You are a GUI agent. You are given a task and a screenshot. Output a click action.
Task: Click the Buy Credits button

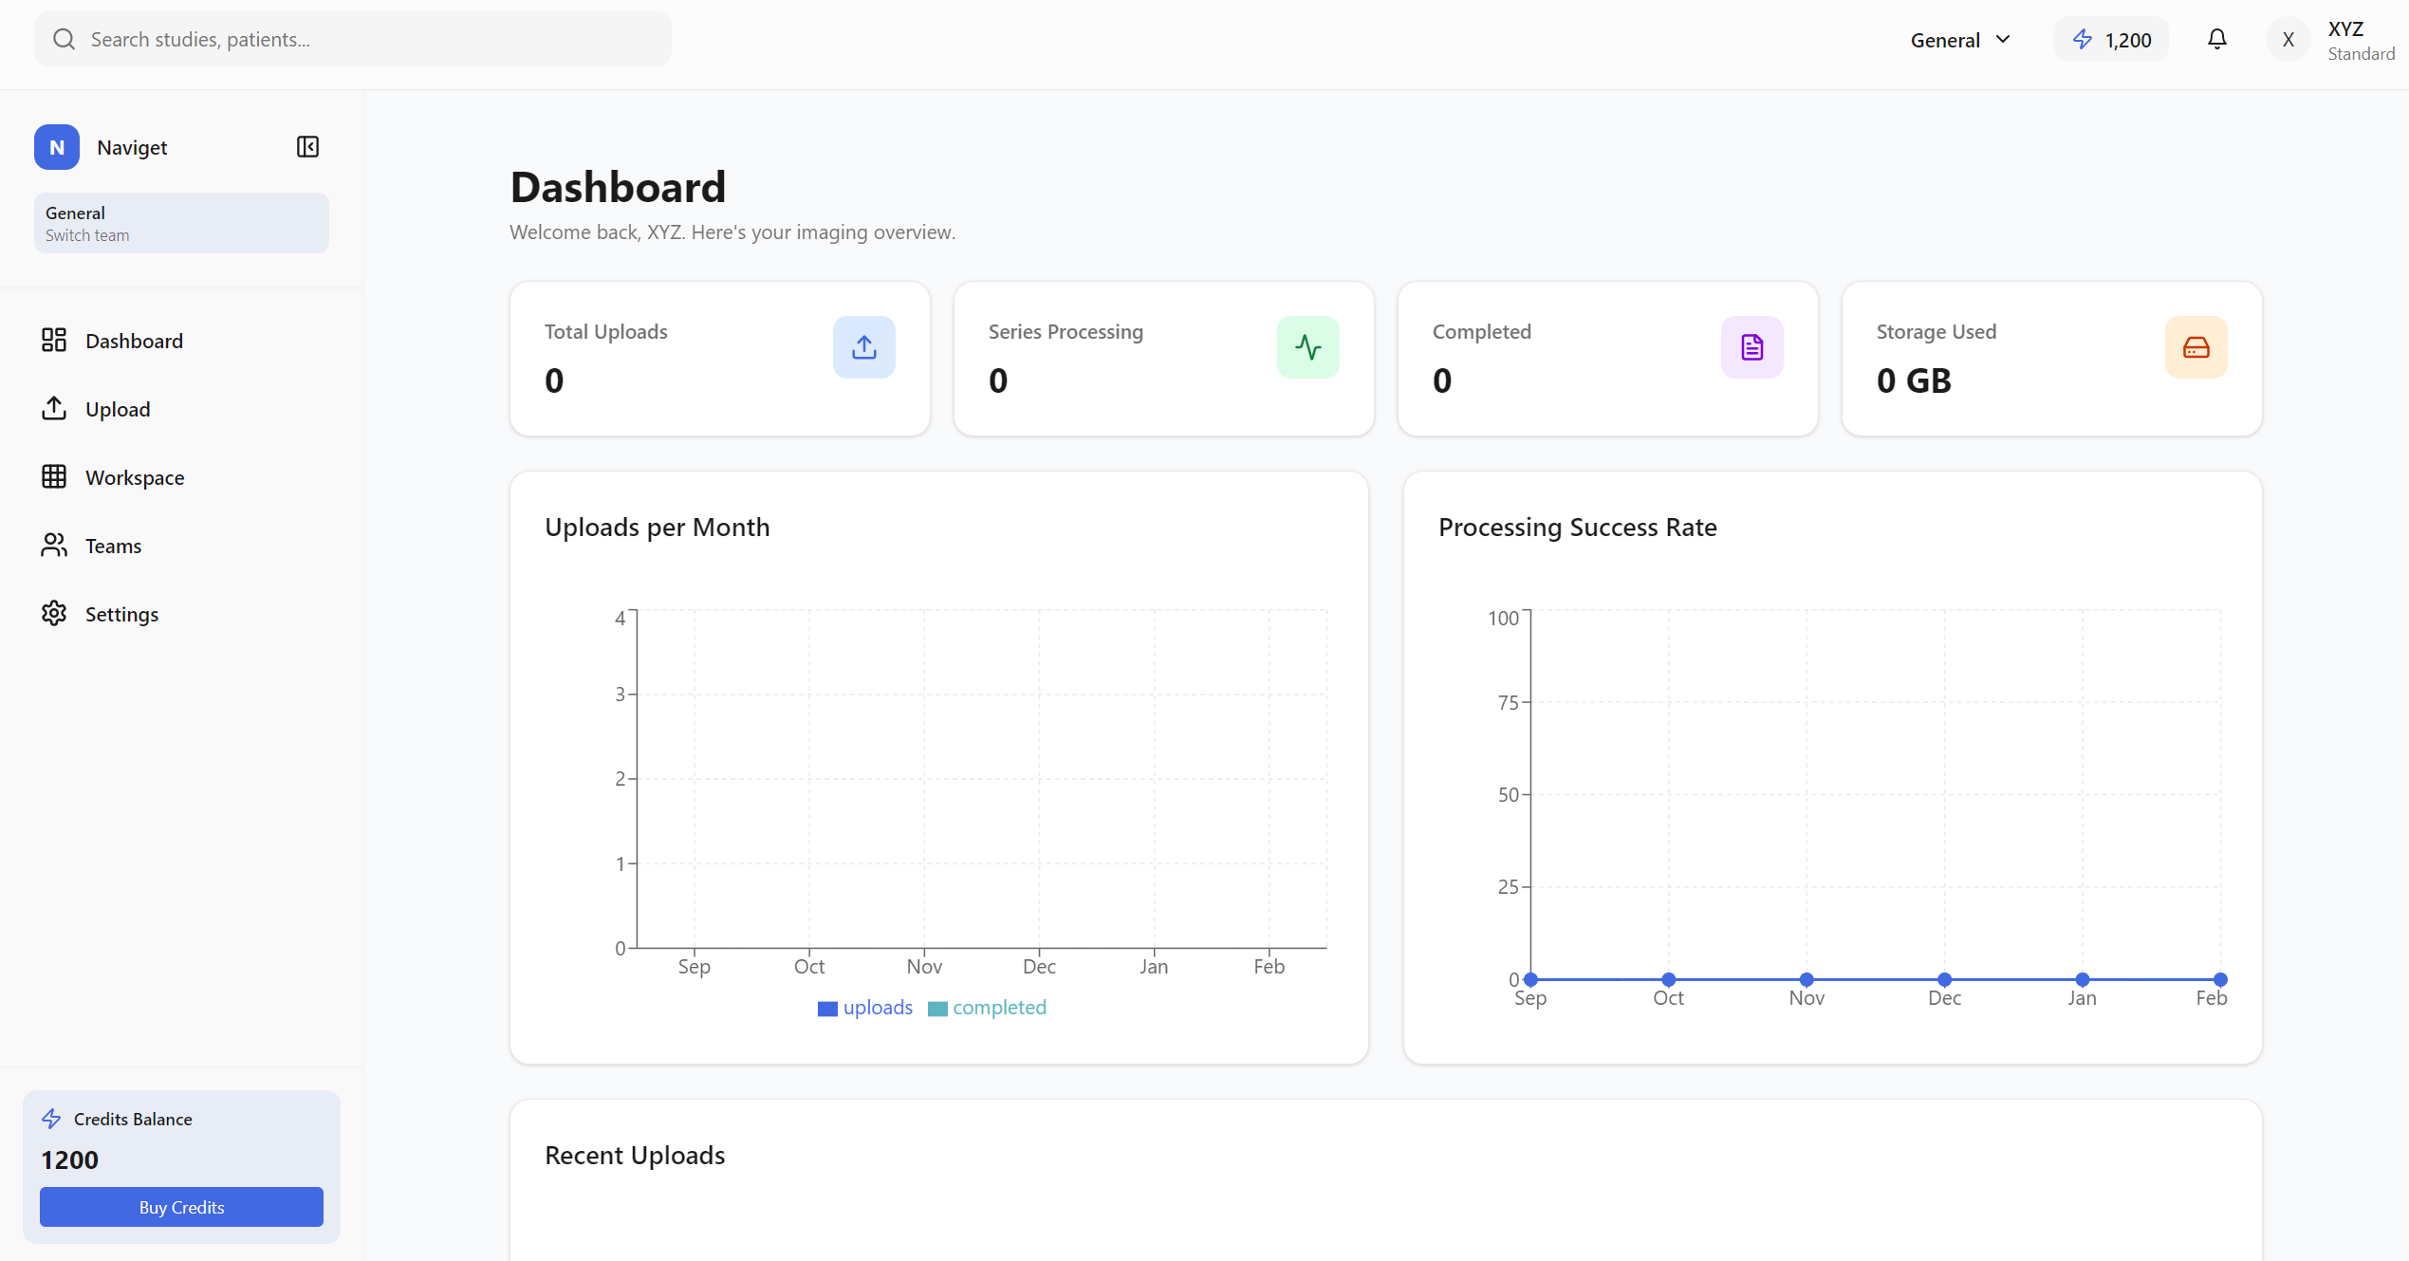[x=180, y=1207]
